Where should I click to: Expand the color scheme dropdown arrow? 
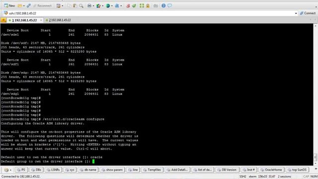point(103,6)
